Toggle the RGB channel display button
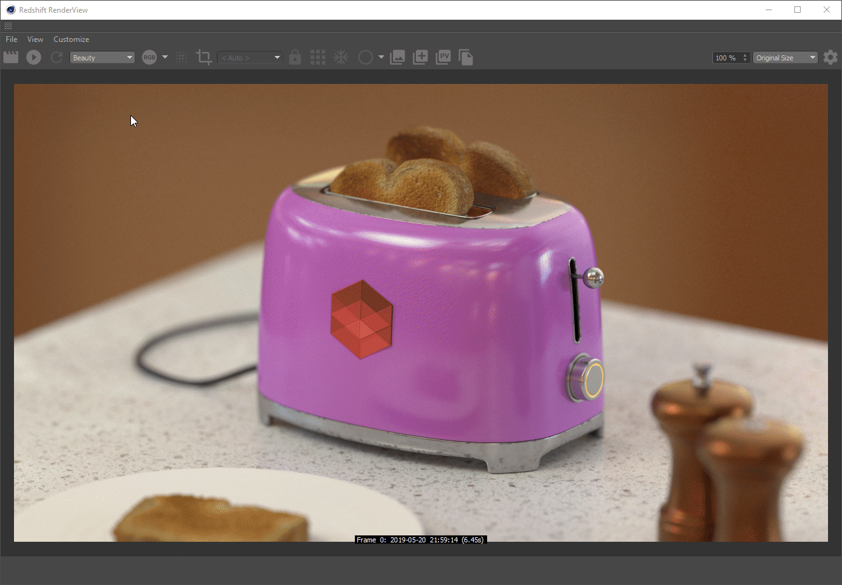The image size is (842, 585). (x=149, y=57)
